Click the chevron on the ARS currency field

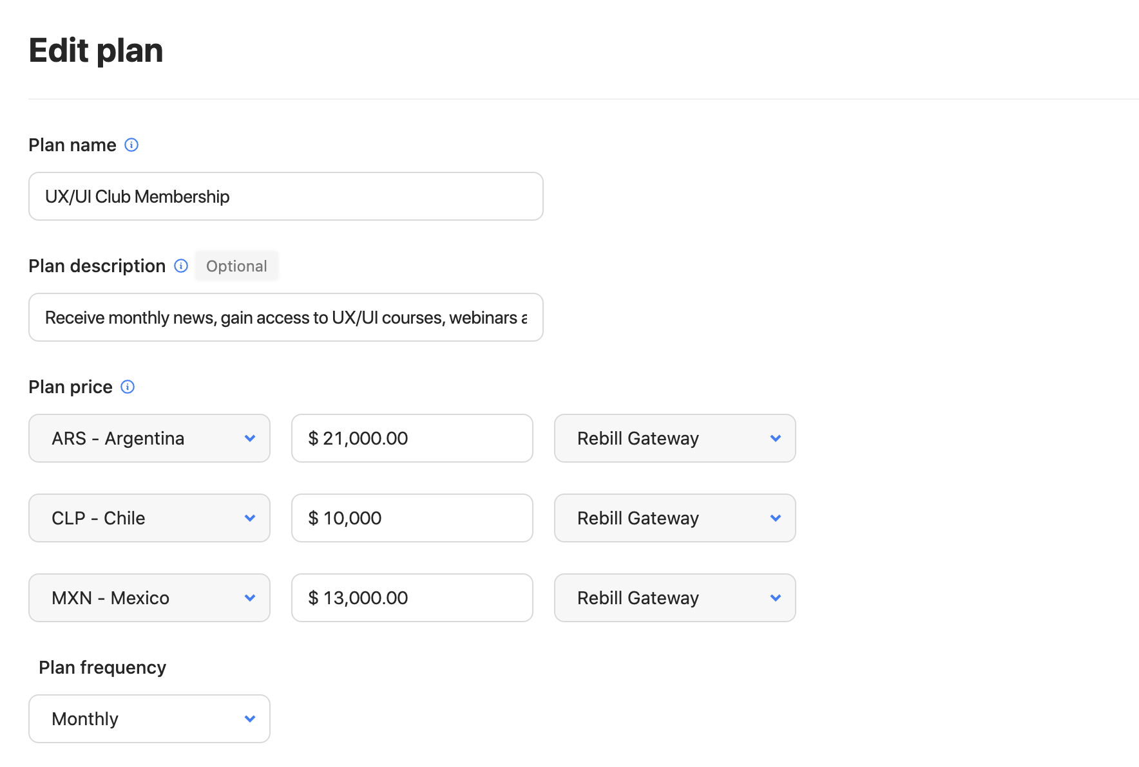250,438
